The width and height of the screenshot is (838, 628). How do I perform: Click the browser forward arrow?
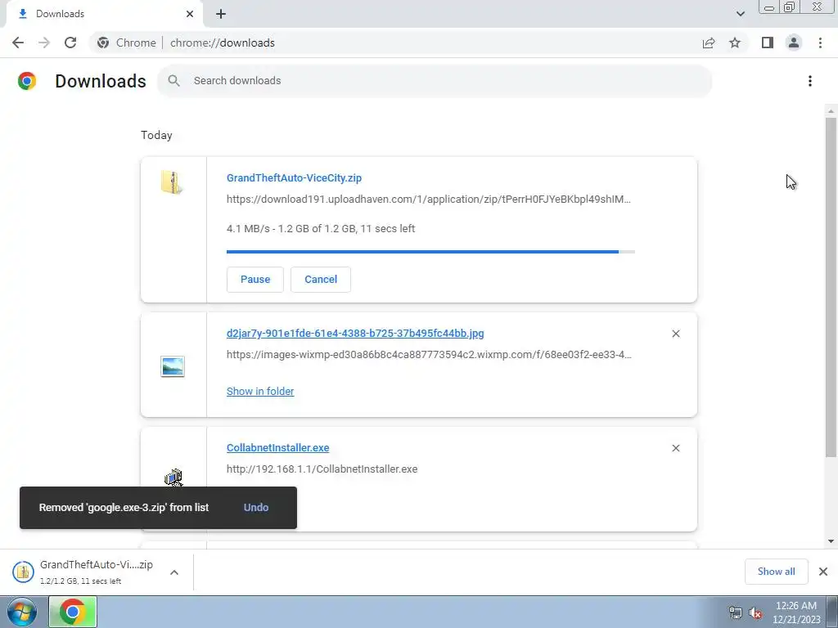point(44,43)
